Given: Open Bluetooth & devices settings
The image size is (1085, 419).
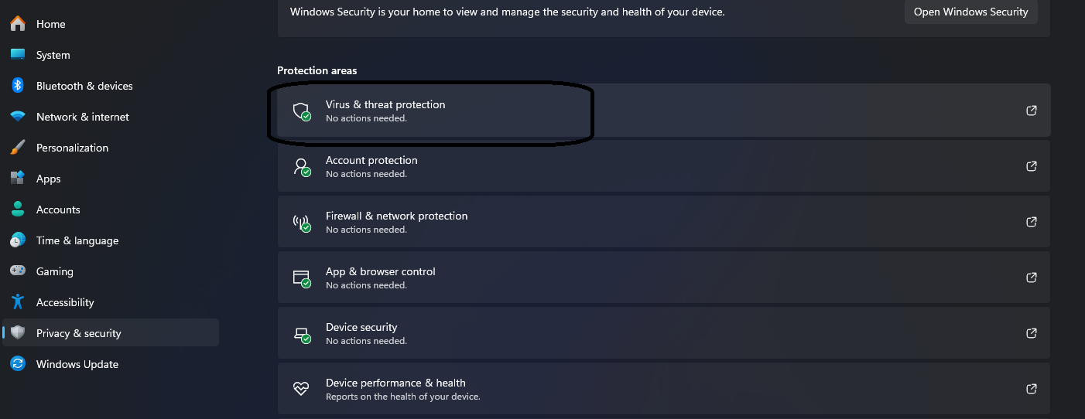Looking at the screenshot, I should [x=84, y=86].
